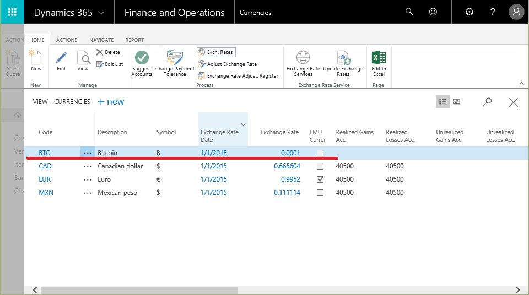529x295 pixels.
Task: Open the user profile avatar
Action: 516,12
